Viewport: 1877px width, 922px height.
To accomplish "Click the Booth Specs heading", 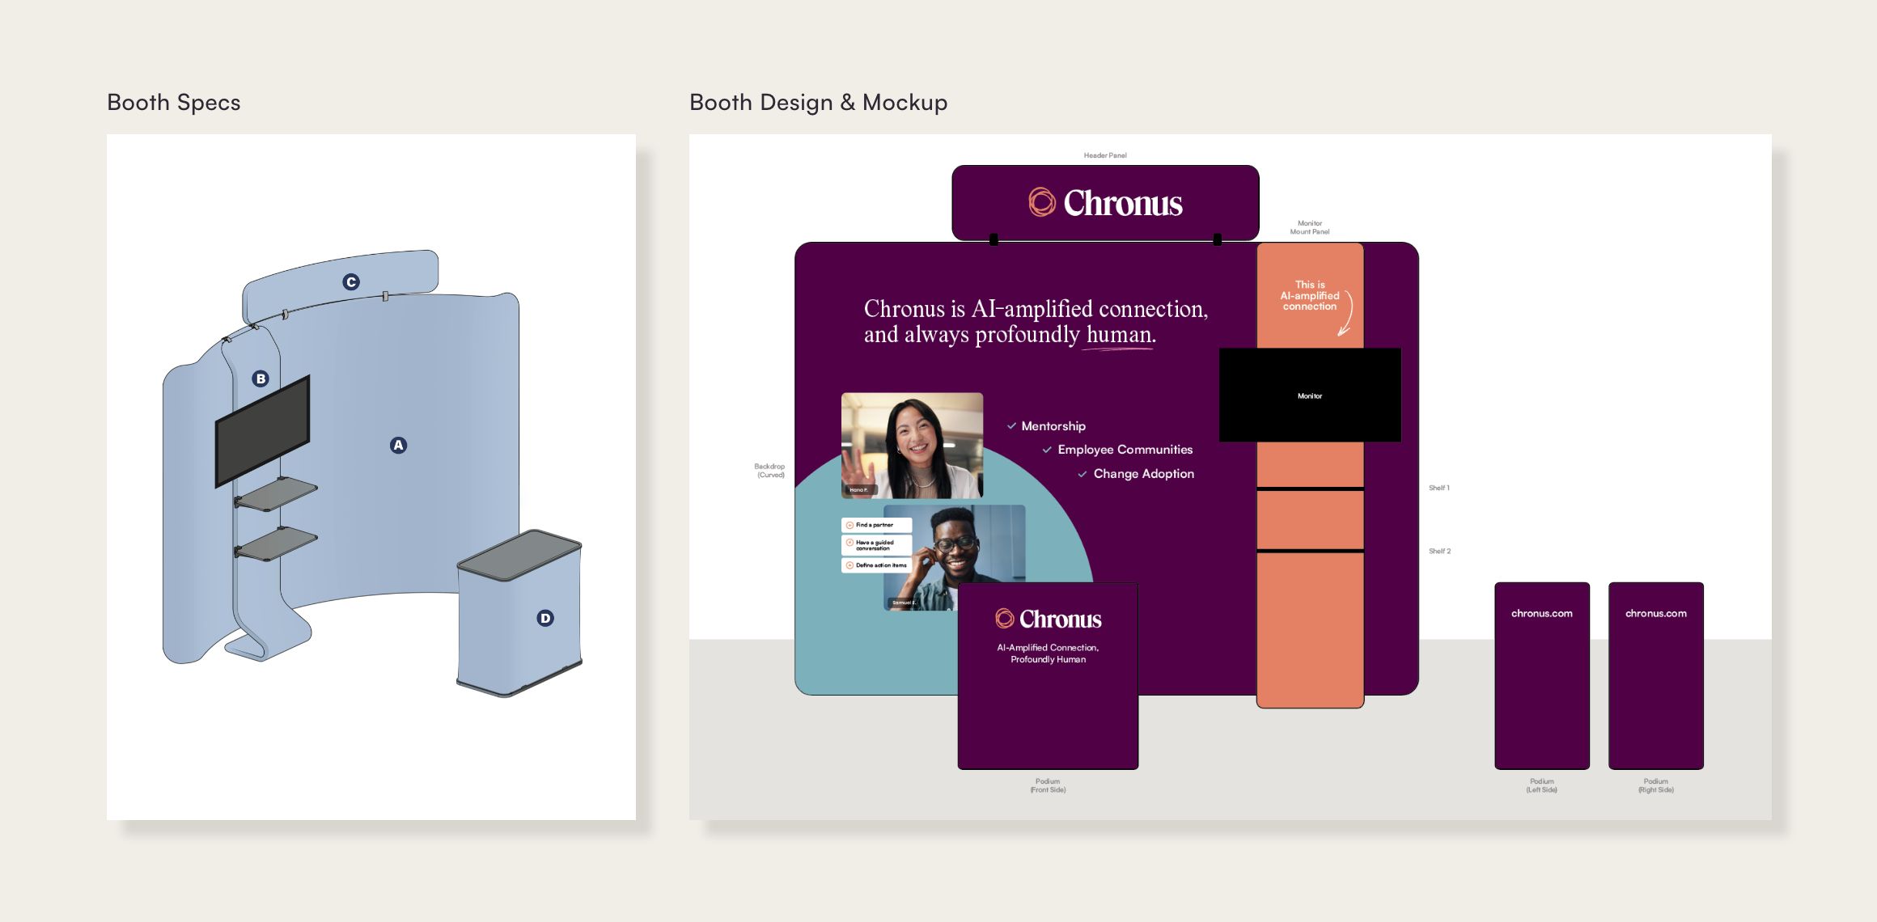I will click(x=174, y=103).
